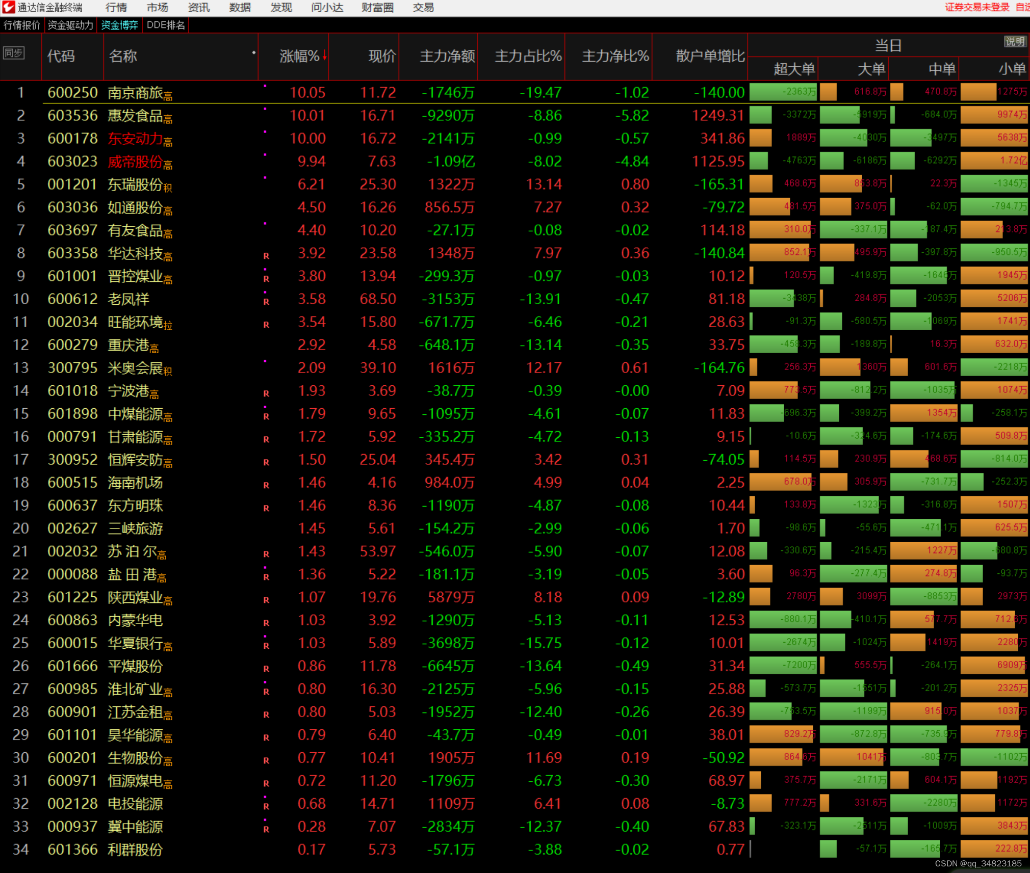Viewport: 1030px width, 873px height.
Task: Open the 行情 menu
Action: (x=116, y=8)
